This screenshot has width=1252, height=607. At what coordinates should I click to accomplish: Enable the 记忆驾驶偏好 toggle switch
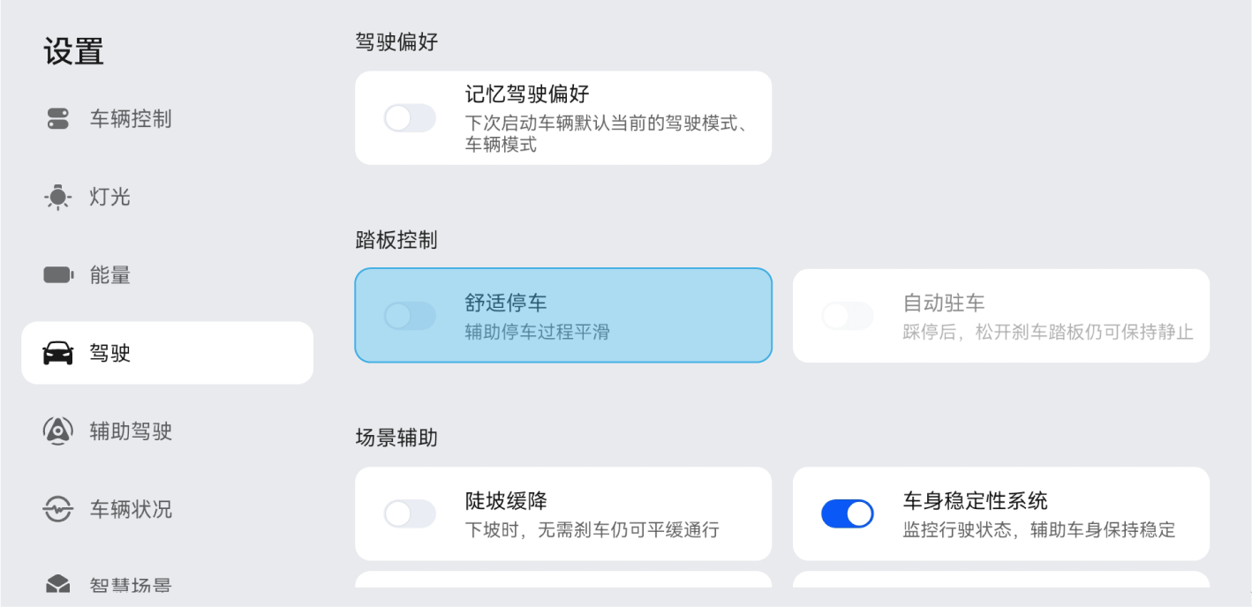pyautogui.click(x=410, y=118)
